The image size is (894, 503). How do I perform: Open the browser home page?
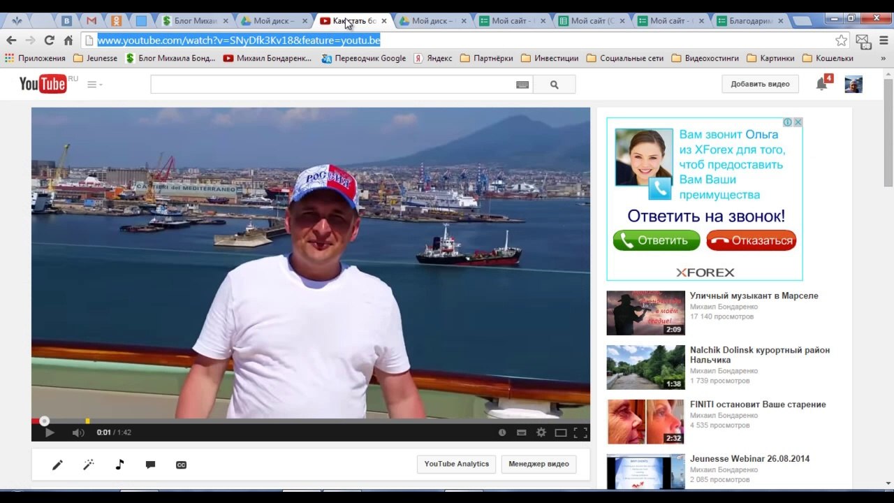[68, 40]
